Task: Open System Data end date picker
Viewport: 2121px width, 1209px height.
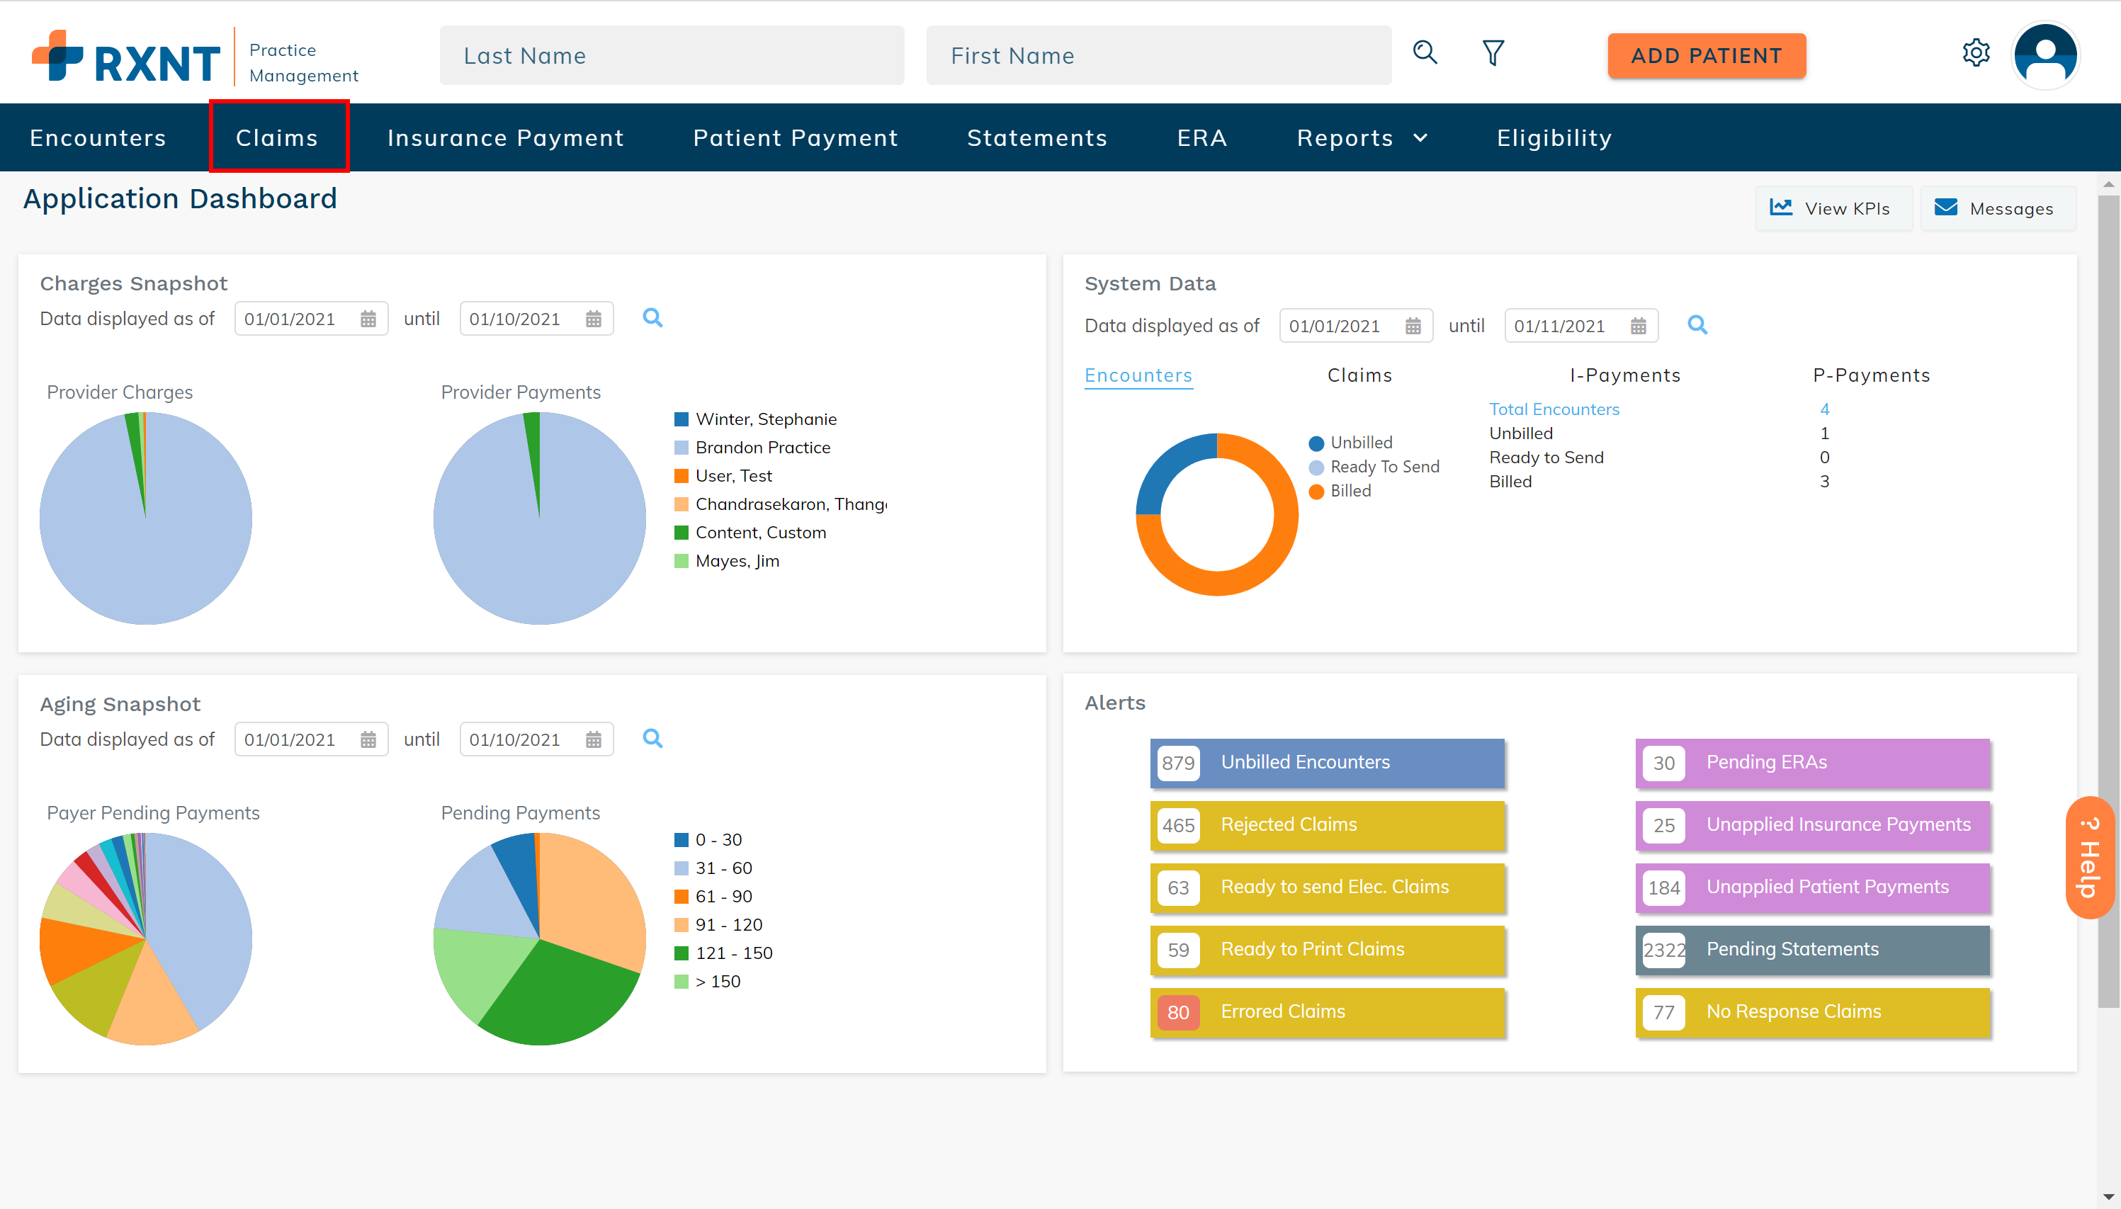Action: click(x=1638, y=326)
